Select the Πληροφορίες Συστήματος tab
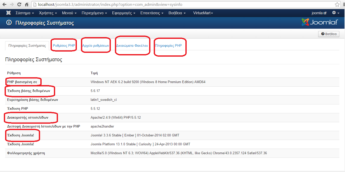Viewport: 345px width, 172px height. coord(27,46)
